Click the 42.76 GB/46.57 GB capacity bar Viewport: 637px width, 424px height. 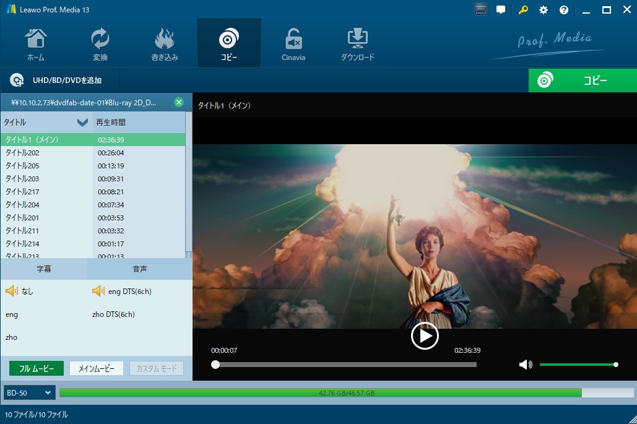(x=347, y=392)
